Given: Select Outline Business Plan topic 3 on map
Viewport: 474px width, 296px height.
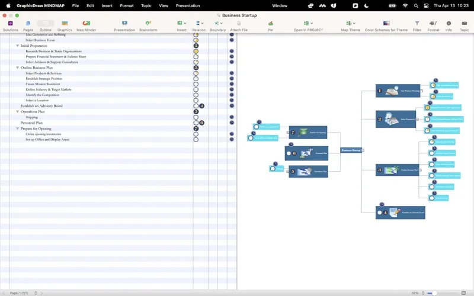Looking at the screenshot, I should pos(397,170).
